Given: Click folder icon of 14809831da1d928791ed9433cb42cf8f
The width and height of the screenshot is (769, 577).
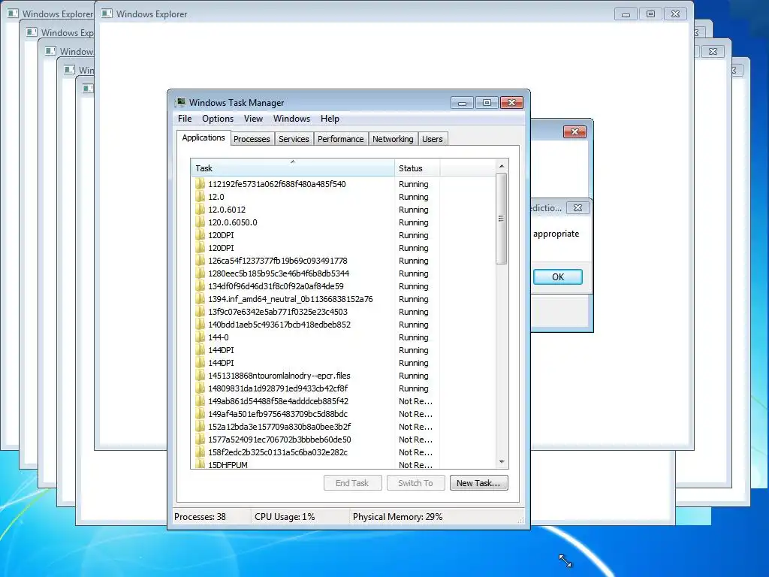Looking at the screenshot, I should click(200, 388).
